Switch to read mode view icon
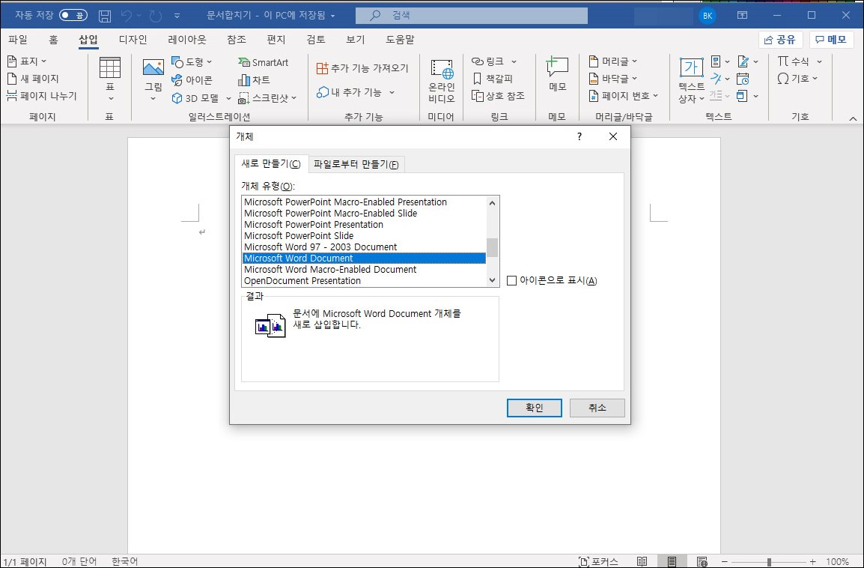Viewport: 864px width, 568px height. [x=642, y=561]
